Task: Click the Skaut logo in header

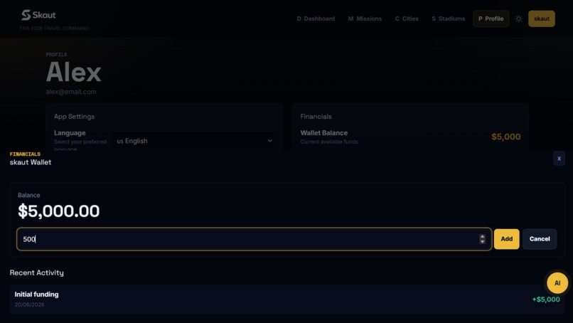Action: tap(38, 15)
